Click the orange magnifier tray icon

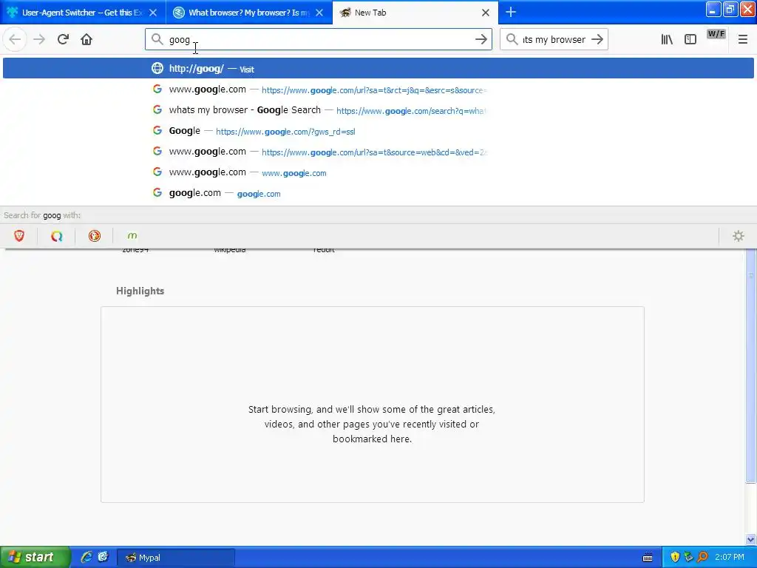pos(702,558)
